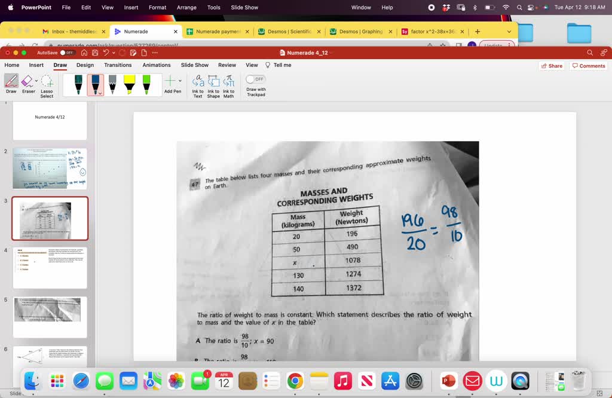Image resolution: width=612 pixels, height=398 pixels.
Task: Click the Undo arrow icon
Action: 106,53
